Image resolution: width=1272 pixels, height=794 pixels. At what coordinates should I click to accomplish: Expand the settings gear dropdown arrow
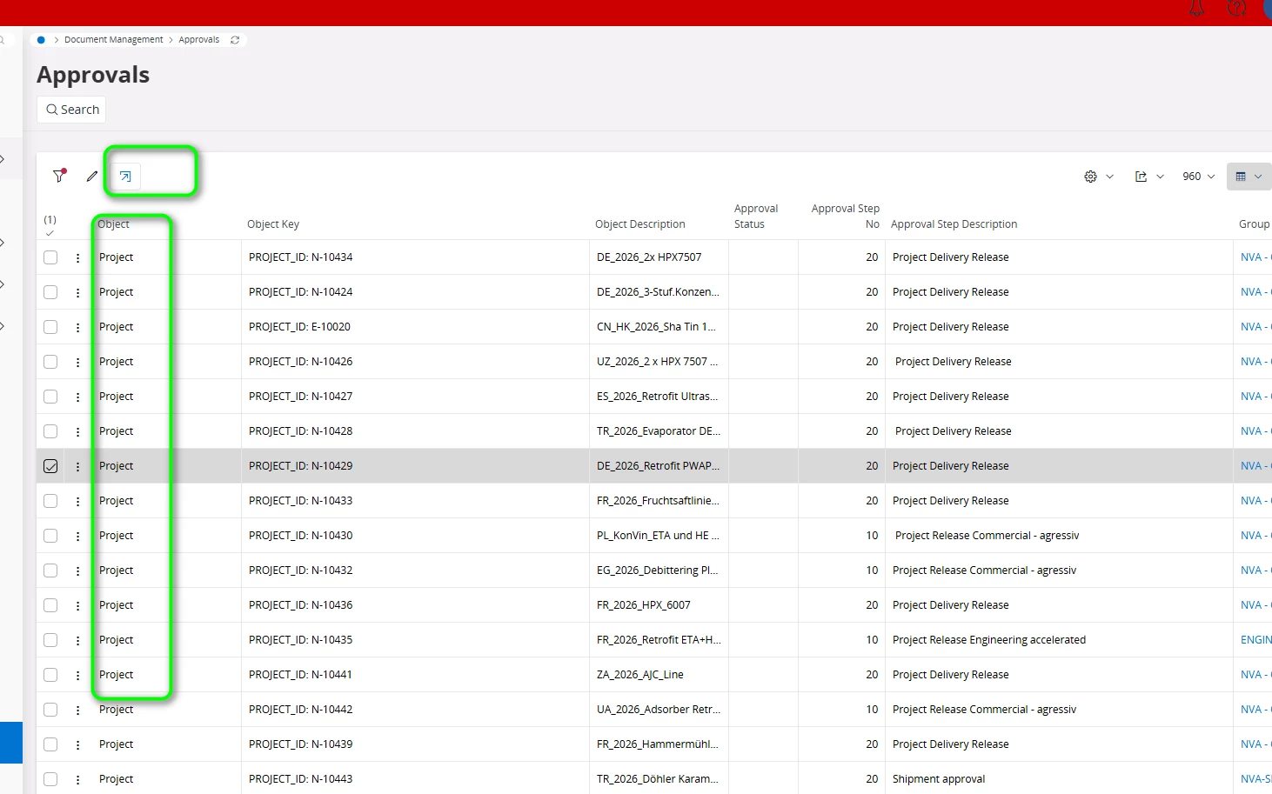coord(1109,177)
